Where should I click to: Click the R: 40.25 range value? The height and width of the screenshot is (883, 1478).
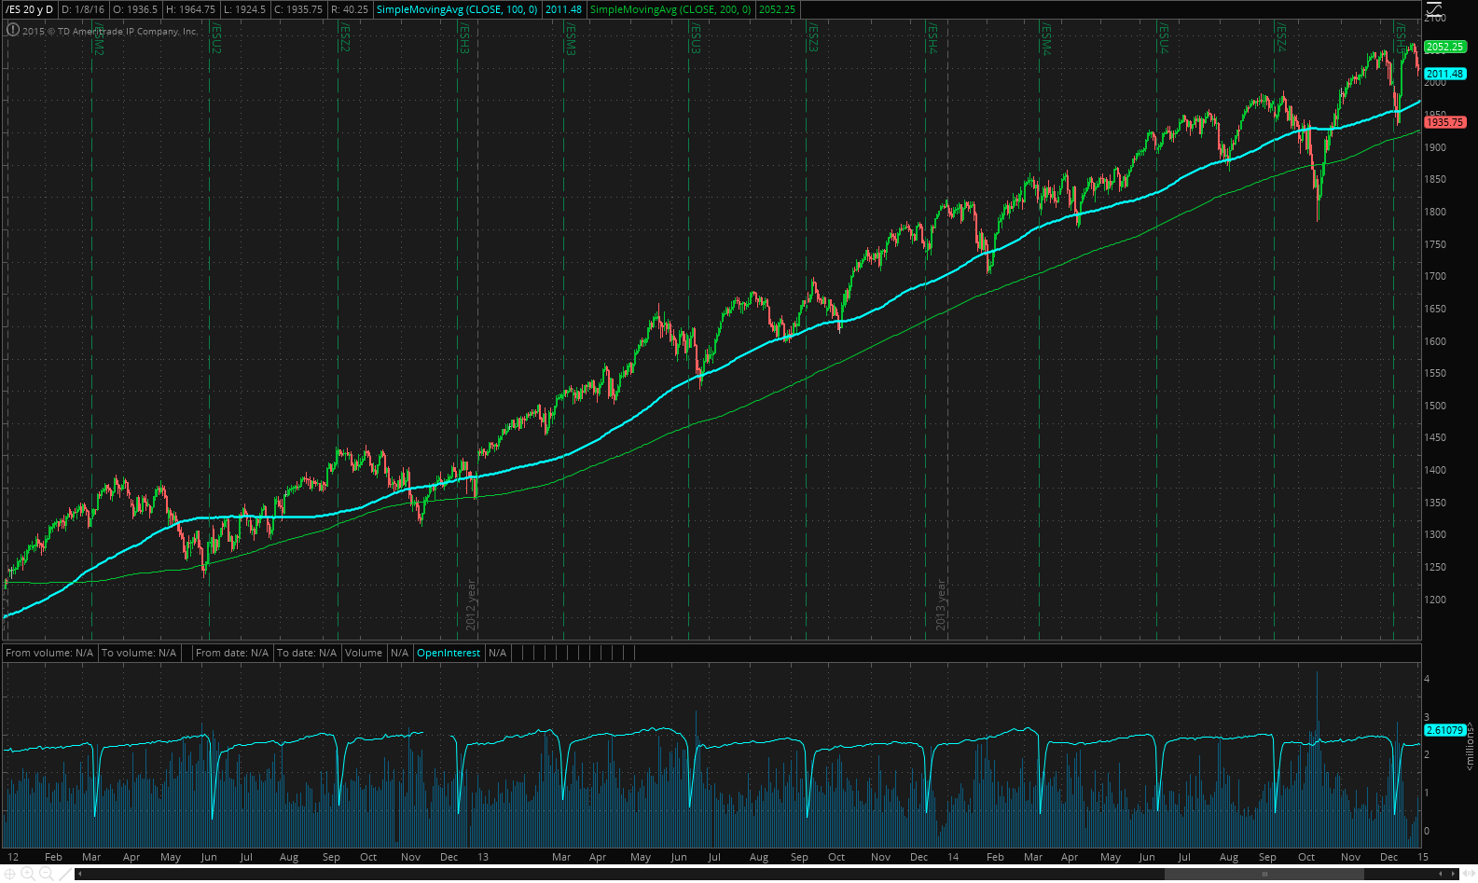point(350,9)
